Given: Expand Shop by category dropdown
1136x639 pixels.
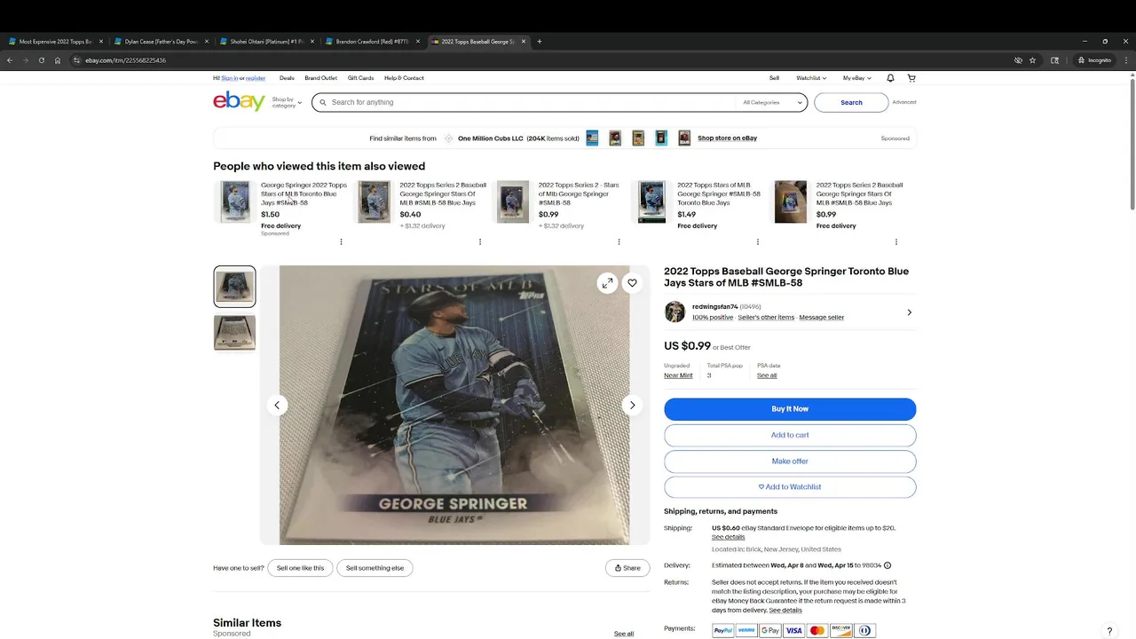Looking at the screenshot, I should [x=287, y=102].
